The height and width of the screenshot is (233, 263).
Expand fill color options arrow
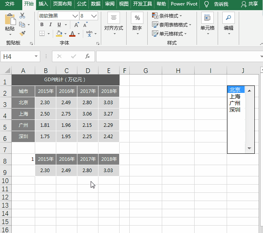tap(65, 34)
